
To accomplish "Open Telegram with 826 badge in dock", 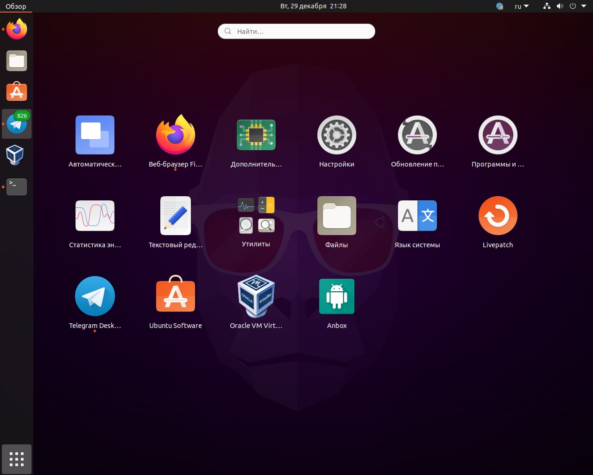I will tap(17, 124).
